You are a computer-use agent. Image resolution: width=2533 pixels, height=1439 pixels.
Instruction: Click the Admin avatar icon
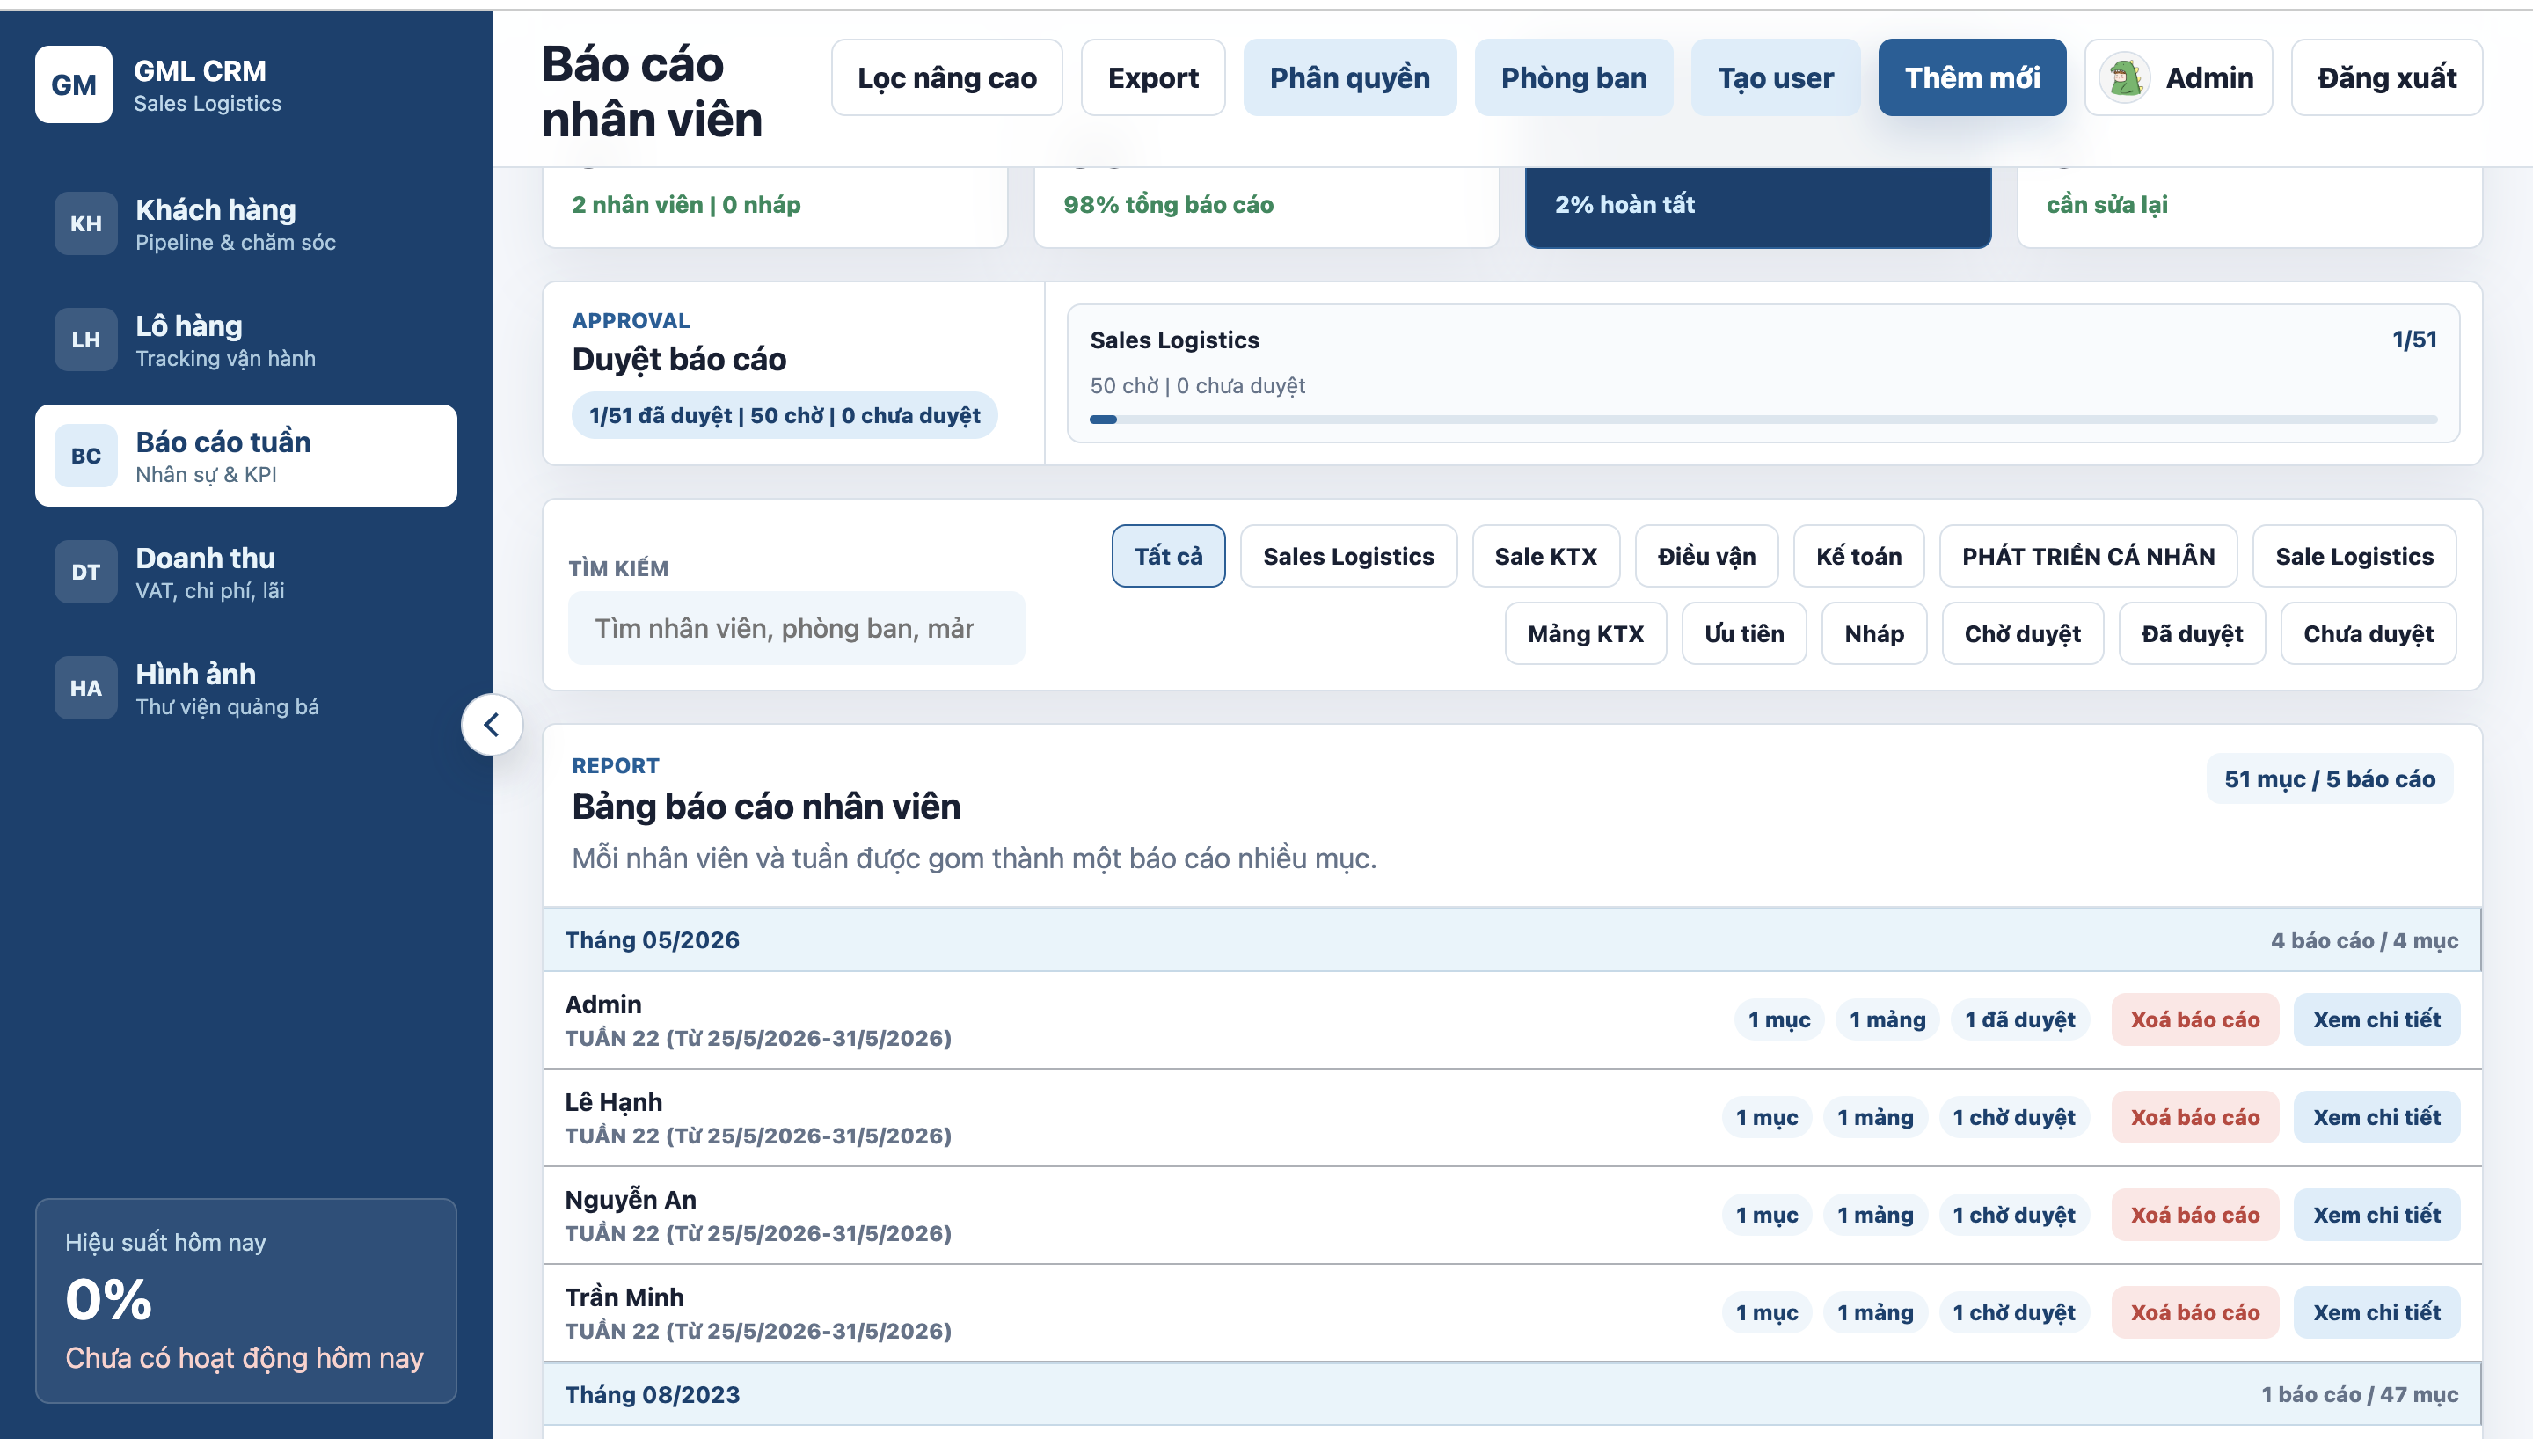pyautogui.click(x=2126, y=78)
